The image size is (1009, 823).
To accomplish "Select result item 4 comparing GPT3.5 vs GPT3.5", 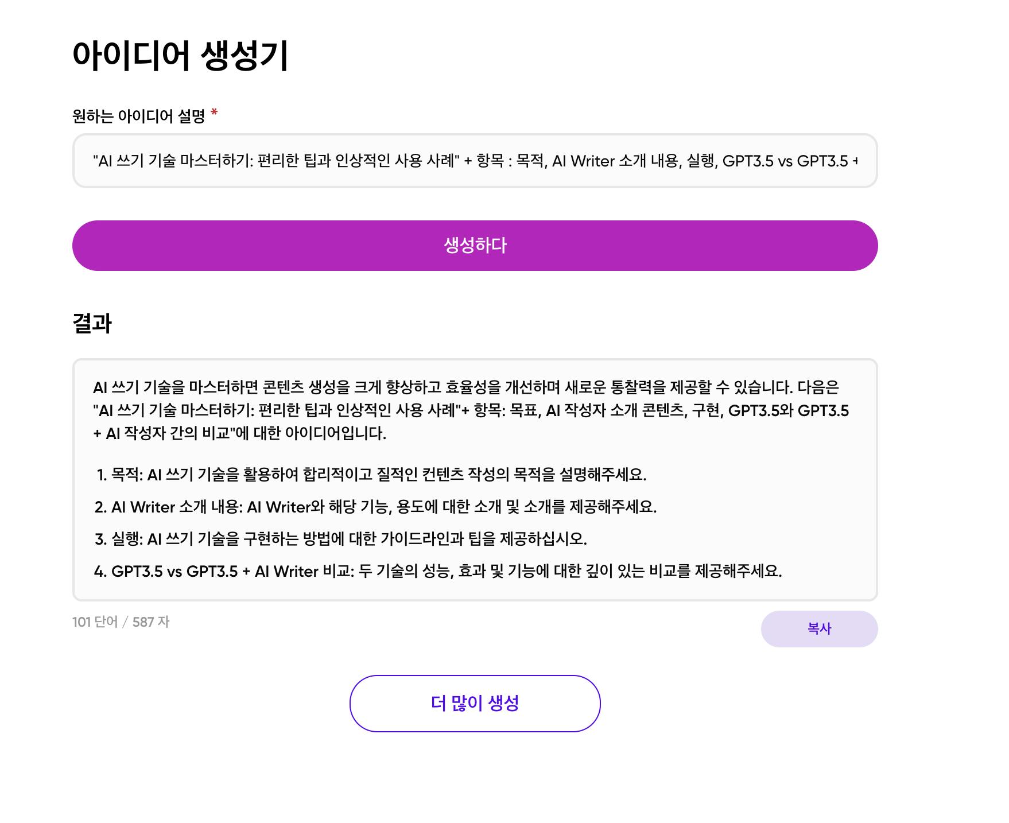I will click(437, 571).
